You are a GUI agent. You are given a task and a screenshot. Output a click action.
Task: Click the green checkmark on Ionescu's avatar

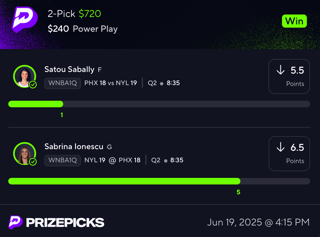[x=33, y=162]
